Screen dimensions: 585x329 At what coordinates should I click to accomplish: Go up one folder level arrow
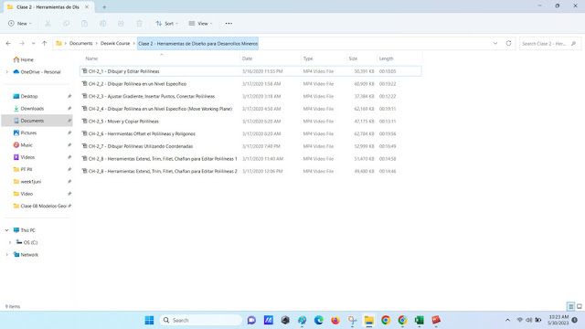tap(45, 44)
